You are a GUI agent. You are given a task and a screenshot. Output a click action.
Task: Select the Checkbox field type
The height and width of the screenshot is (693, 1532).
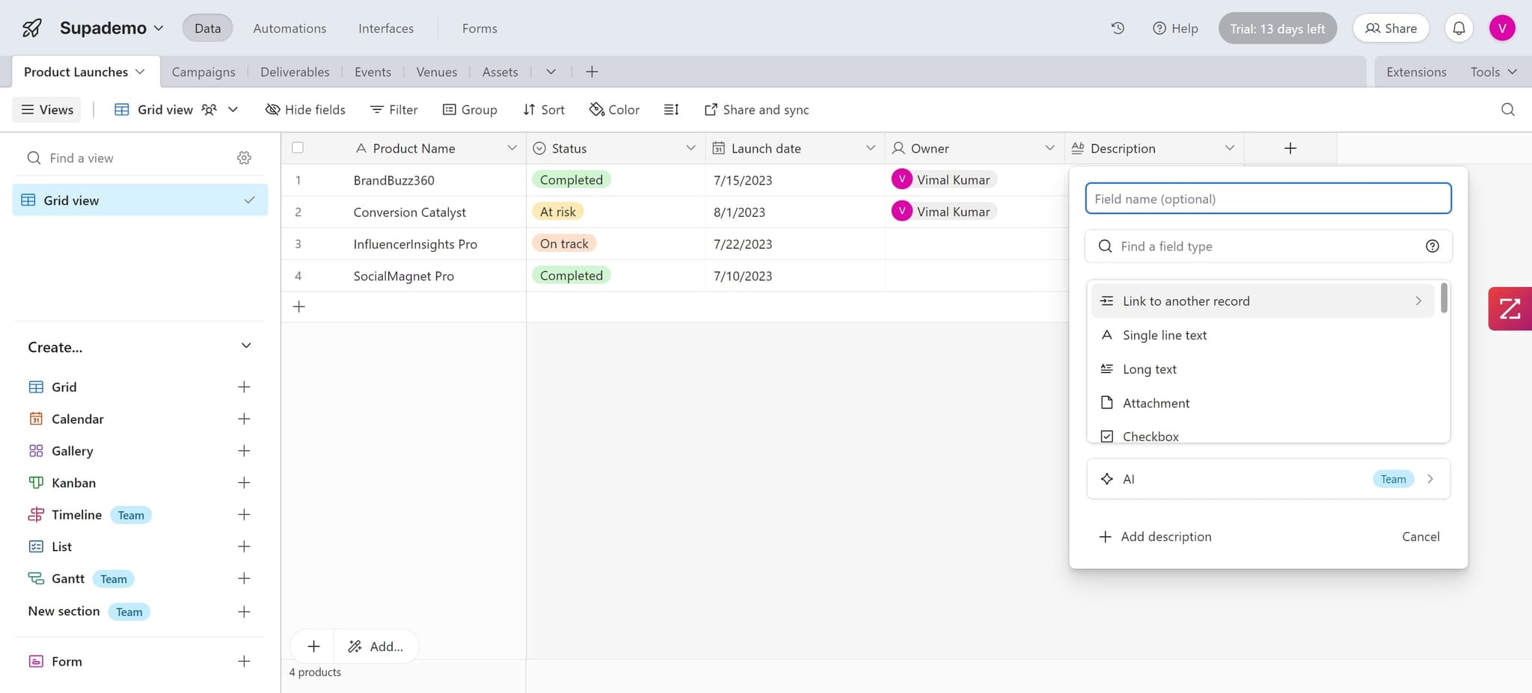tap(1150, 436)
